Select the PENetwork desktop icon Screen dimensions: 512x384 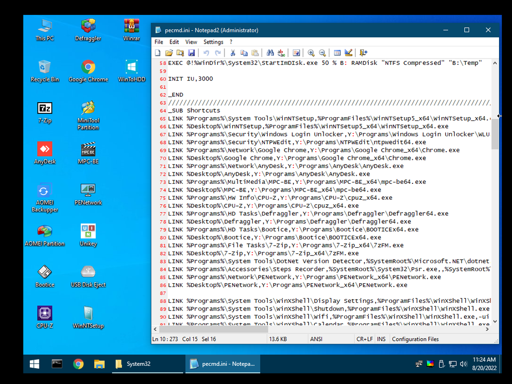pos(88,194)
